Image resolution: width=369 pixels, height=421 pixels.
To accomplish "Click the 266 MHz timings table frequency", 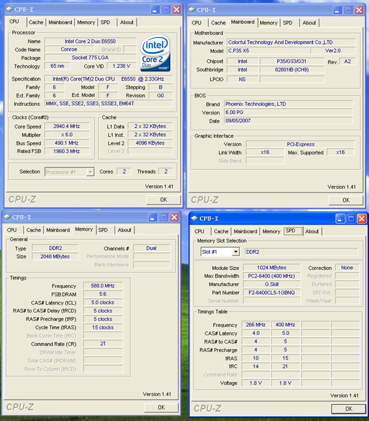I will (256, 325).
